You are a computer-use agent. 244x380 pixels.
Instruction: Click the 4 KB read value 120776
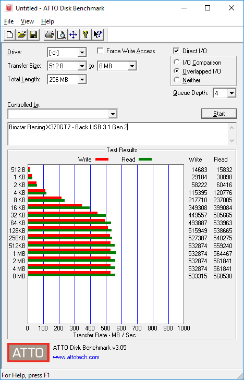(223, 193)
